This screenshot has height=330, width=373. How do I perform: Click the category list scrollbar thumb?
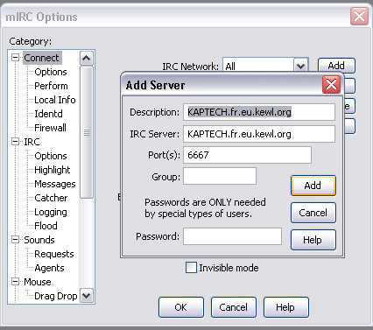coord(87,132)
